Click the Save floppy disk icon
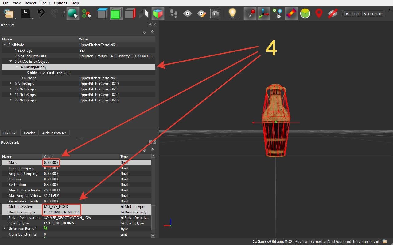This screenshot has height=245, width=393. [25, 14]
